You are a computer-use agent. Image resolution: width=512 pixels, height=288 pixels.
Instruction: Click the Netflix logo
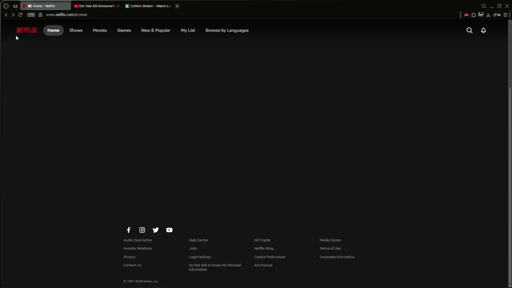(26, 30)
